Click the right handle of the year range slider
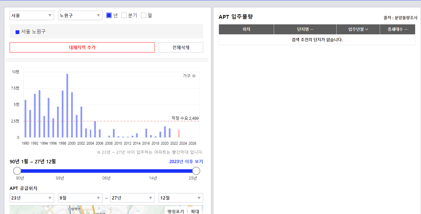 click(x=196, y=171)
